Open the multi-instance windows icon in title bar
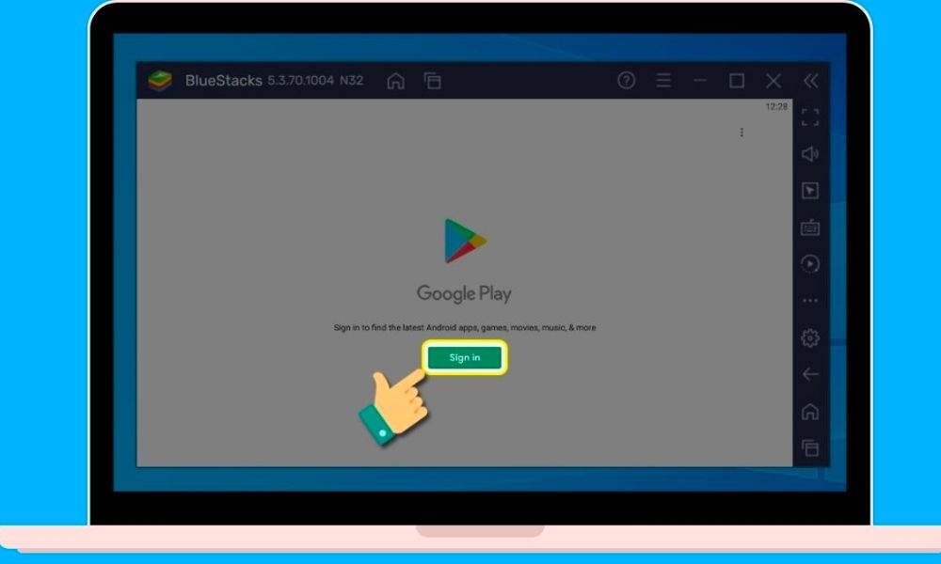This screenshot has width=941, height=564. pyautogui.click(x=432, y=80)
